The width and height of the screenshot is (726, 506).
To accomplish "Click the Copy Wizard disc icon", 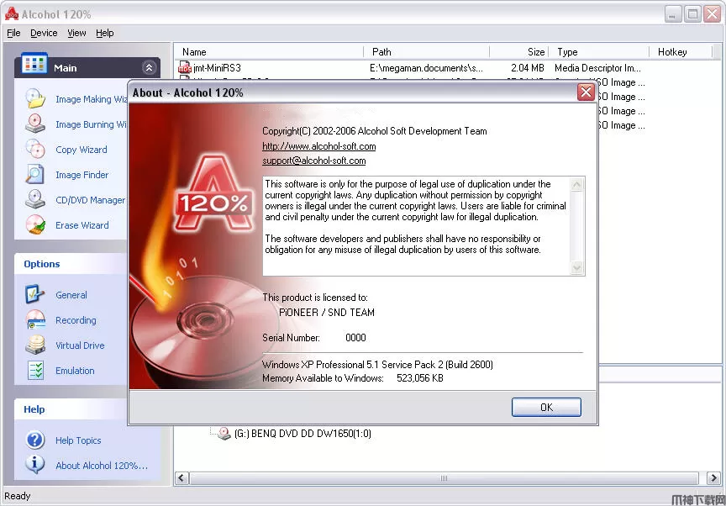I will [x=35, y=149].
